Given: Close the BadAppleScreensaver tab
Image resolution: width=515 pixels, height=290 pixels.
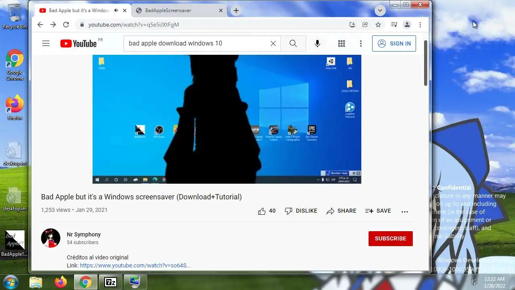Looking at the screenshot, I should [220, 10].
